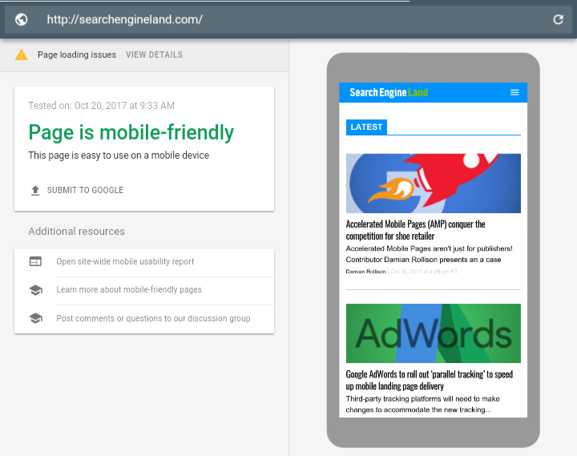Click the site-wide usability report icon
Screen dimensions: 577x456
pos(35,261)
